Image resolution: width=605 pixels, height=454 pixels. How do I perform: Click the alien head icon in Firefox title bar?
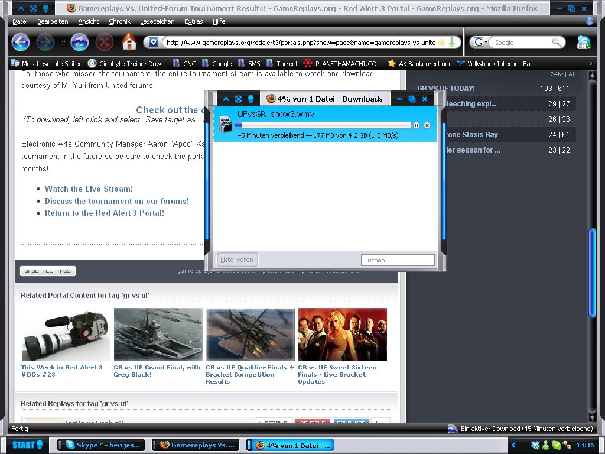(45, 8)
